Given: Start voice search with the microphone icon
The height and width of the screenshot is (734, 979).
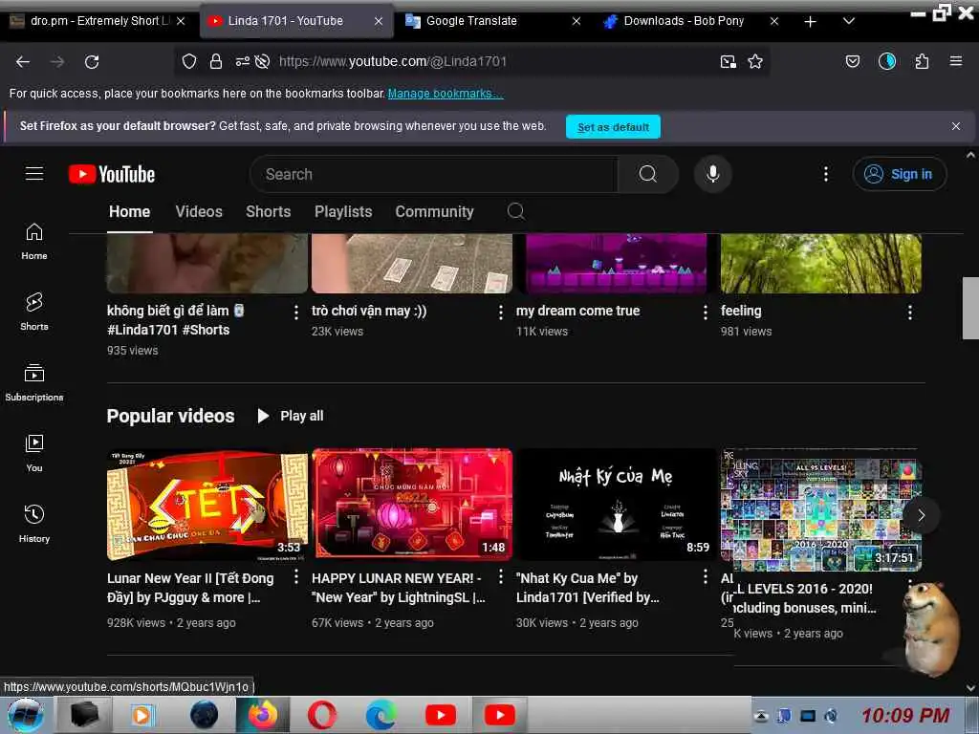Looking at the screenshot, I should pos(713,174).
